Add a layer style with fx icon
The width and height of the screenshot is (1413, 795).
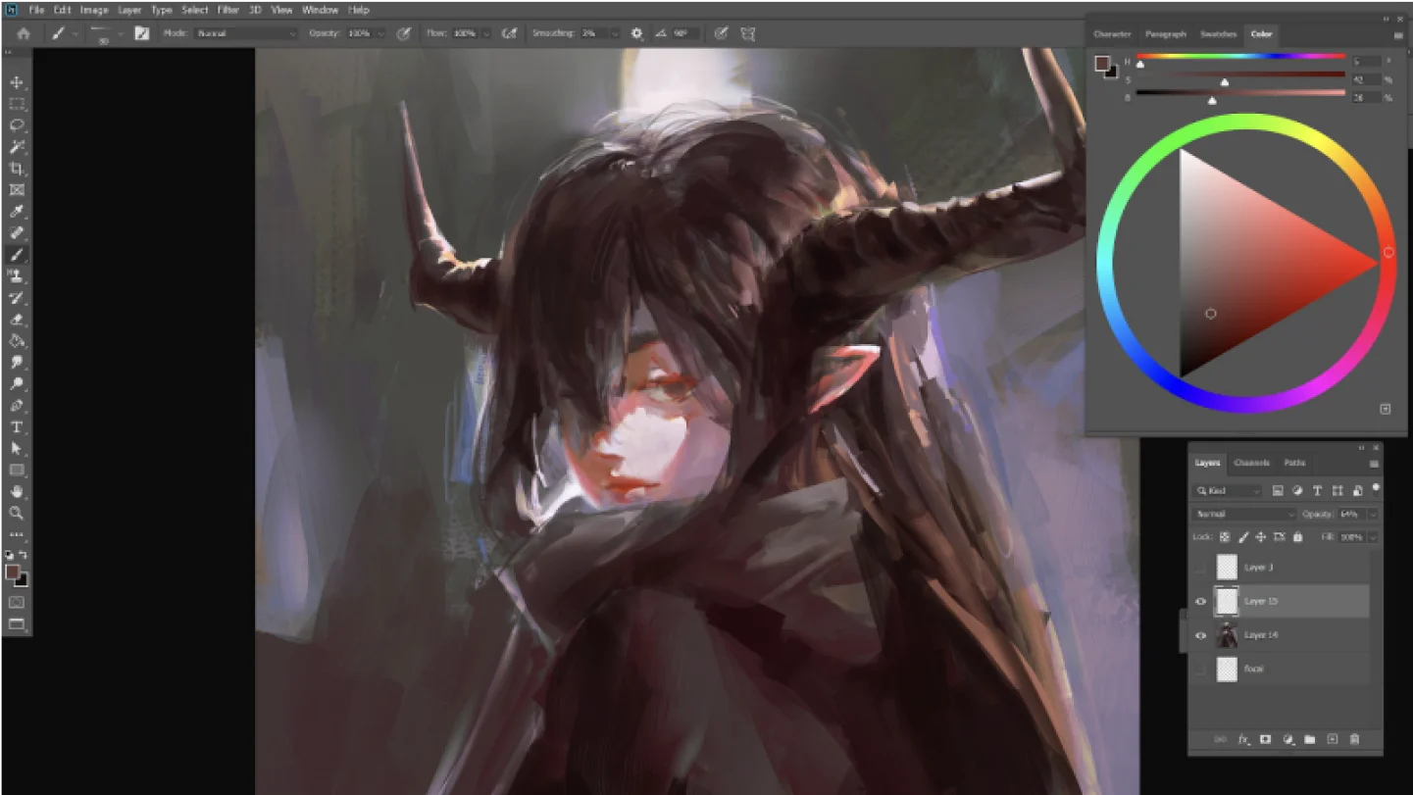click(1242, 740)
